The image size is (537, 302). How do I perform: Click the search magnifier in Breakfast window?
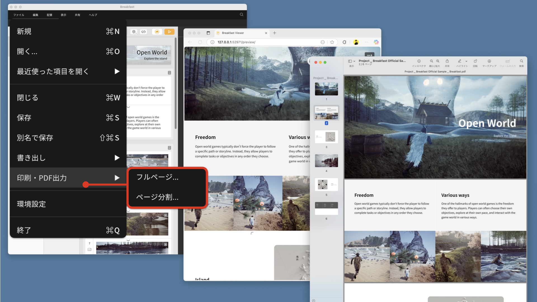coord(242,15)
